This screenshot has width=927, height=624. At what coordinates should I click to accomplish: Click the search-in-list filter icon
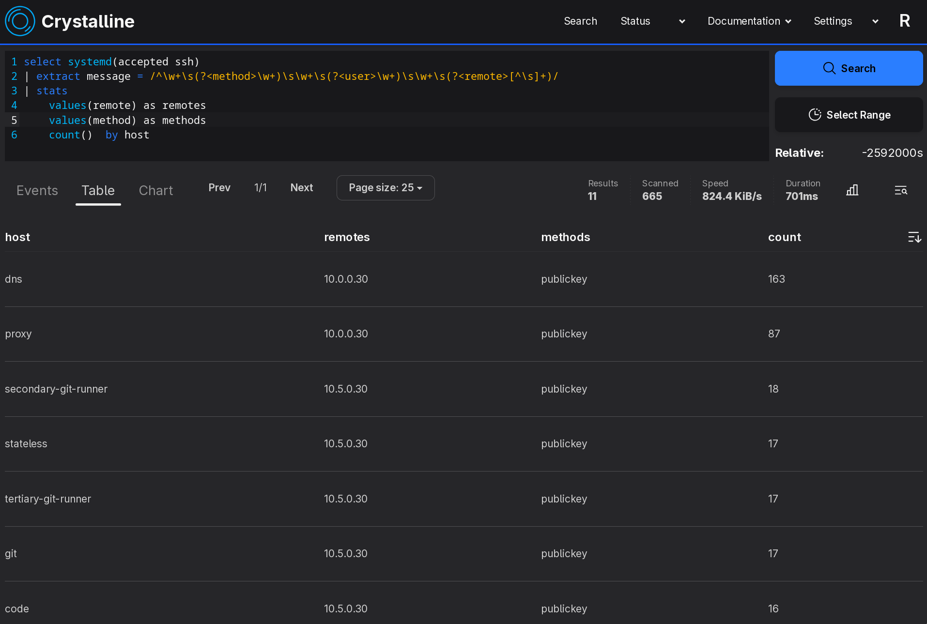pyautogui.click(x=901, y=190)
